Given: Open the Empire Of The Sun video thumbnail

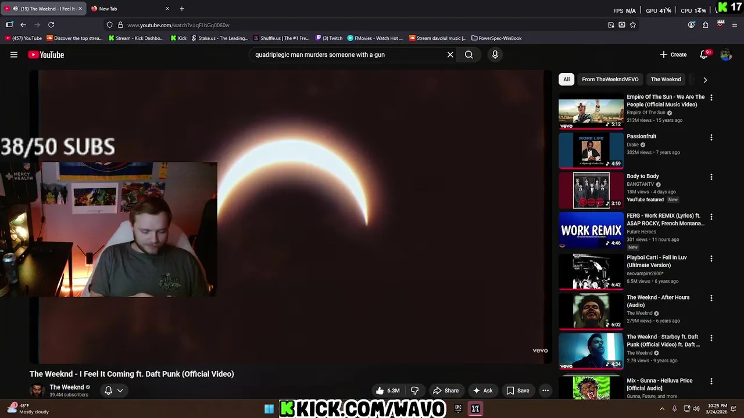Looking at the screenshot, I should click(x=591, y=111).
